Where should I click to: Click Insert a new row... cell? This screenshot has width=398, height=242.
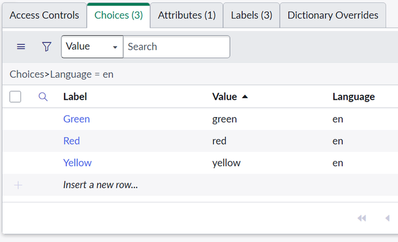tap(101, 185)
